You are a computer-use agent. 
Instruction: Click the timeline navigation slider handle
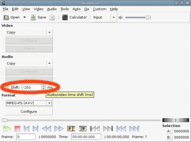tap(5, 120)
